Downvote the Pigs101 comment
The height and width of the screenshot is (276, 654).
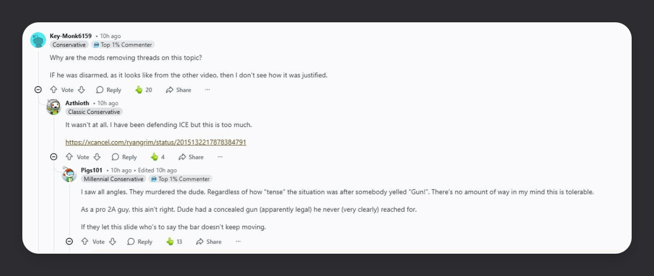113,242
